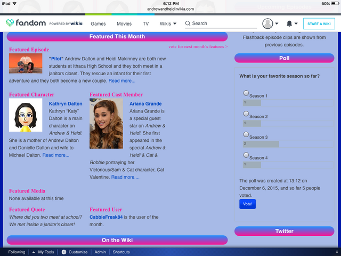Click the Featured Quote heading
This screenshot has height=256, width=341.
27,210
